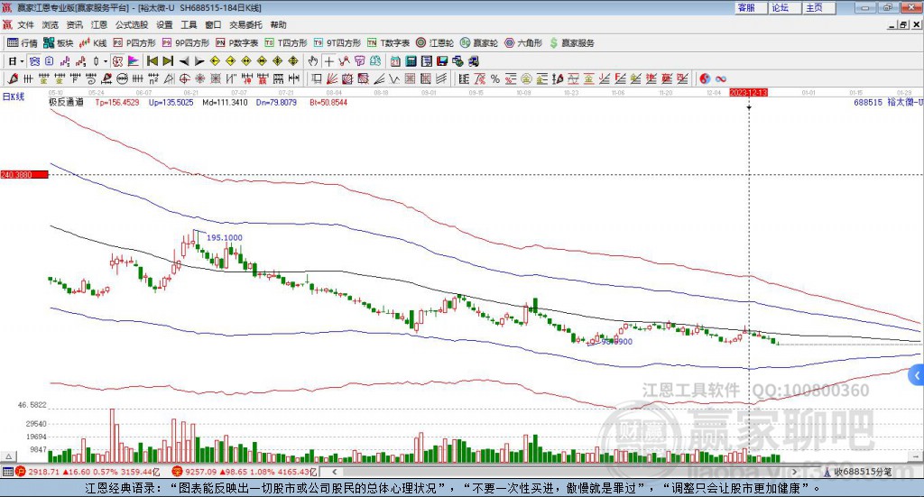Click the 论坛 forum button
The height and width of the screenshot is (497, 924).
(780, 7)
